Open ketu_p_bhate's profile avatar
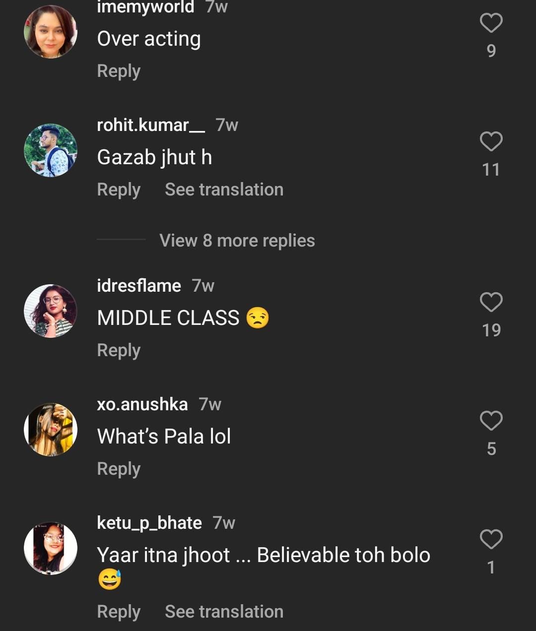The width and height of the screenshot is (536, 631). 51,548
